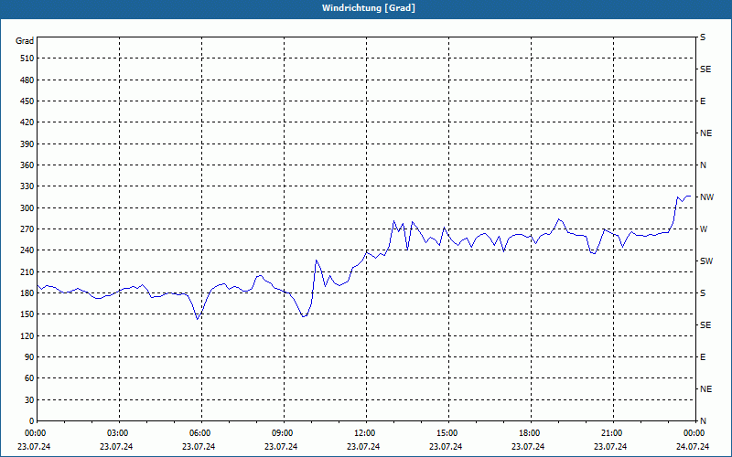Viewport: 732px width, 457px height.
Task: Click the 150 degree axis label
Action: pos(27,314)
